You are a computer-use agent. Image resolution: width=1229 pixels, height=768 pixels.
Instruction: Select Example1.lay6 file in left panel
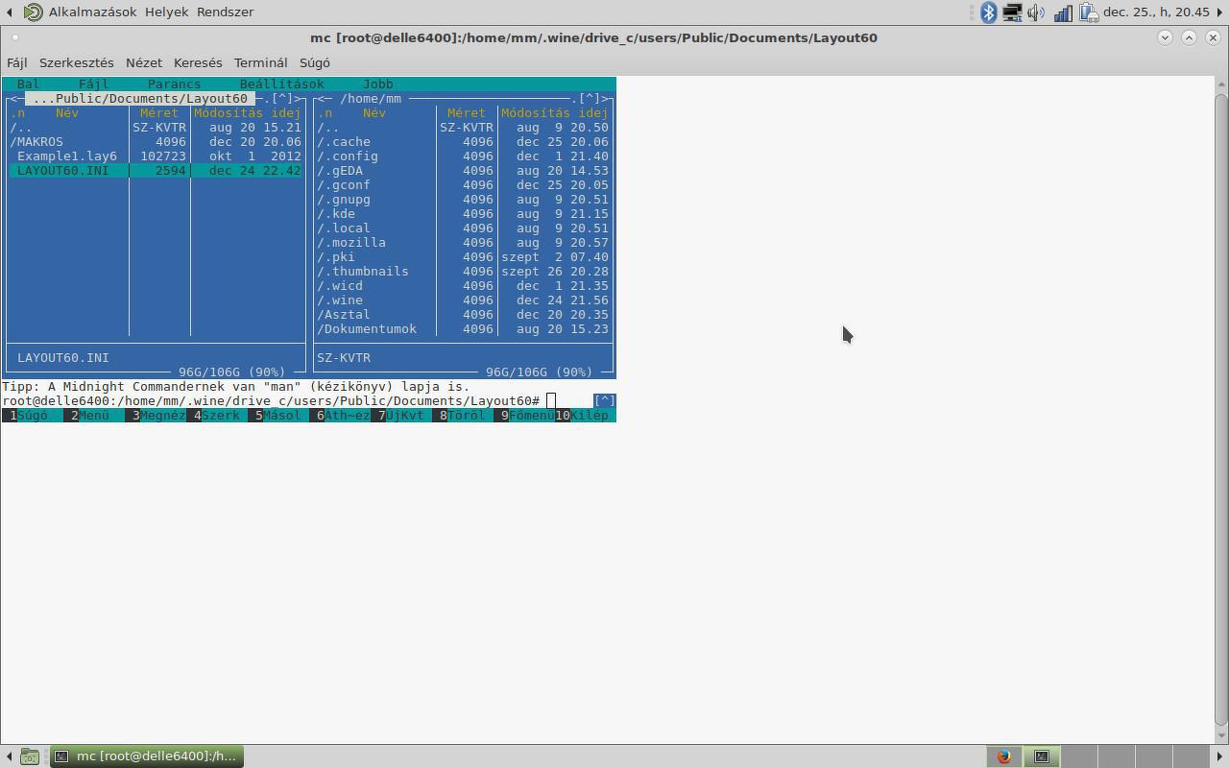pyautogui.click(x=156, y=156)
